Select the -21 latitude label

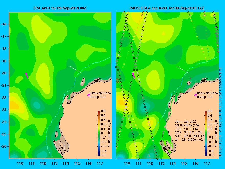(x=4, y=85)
